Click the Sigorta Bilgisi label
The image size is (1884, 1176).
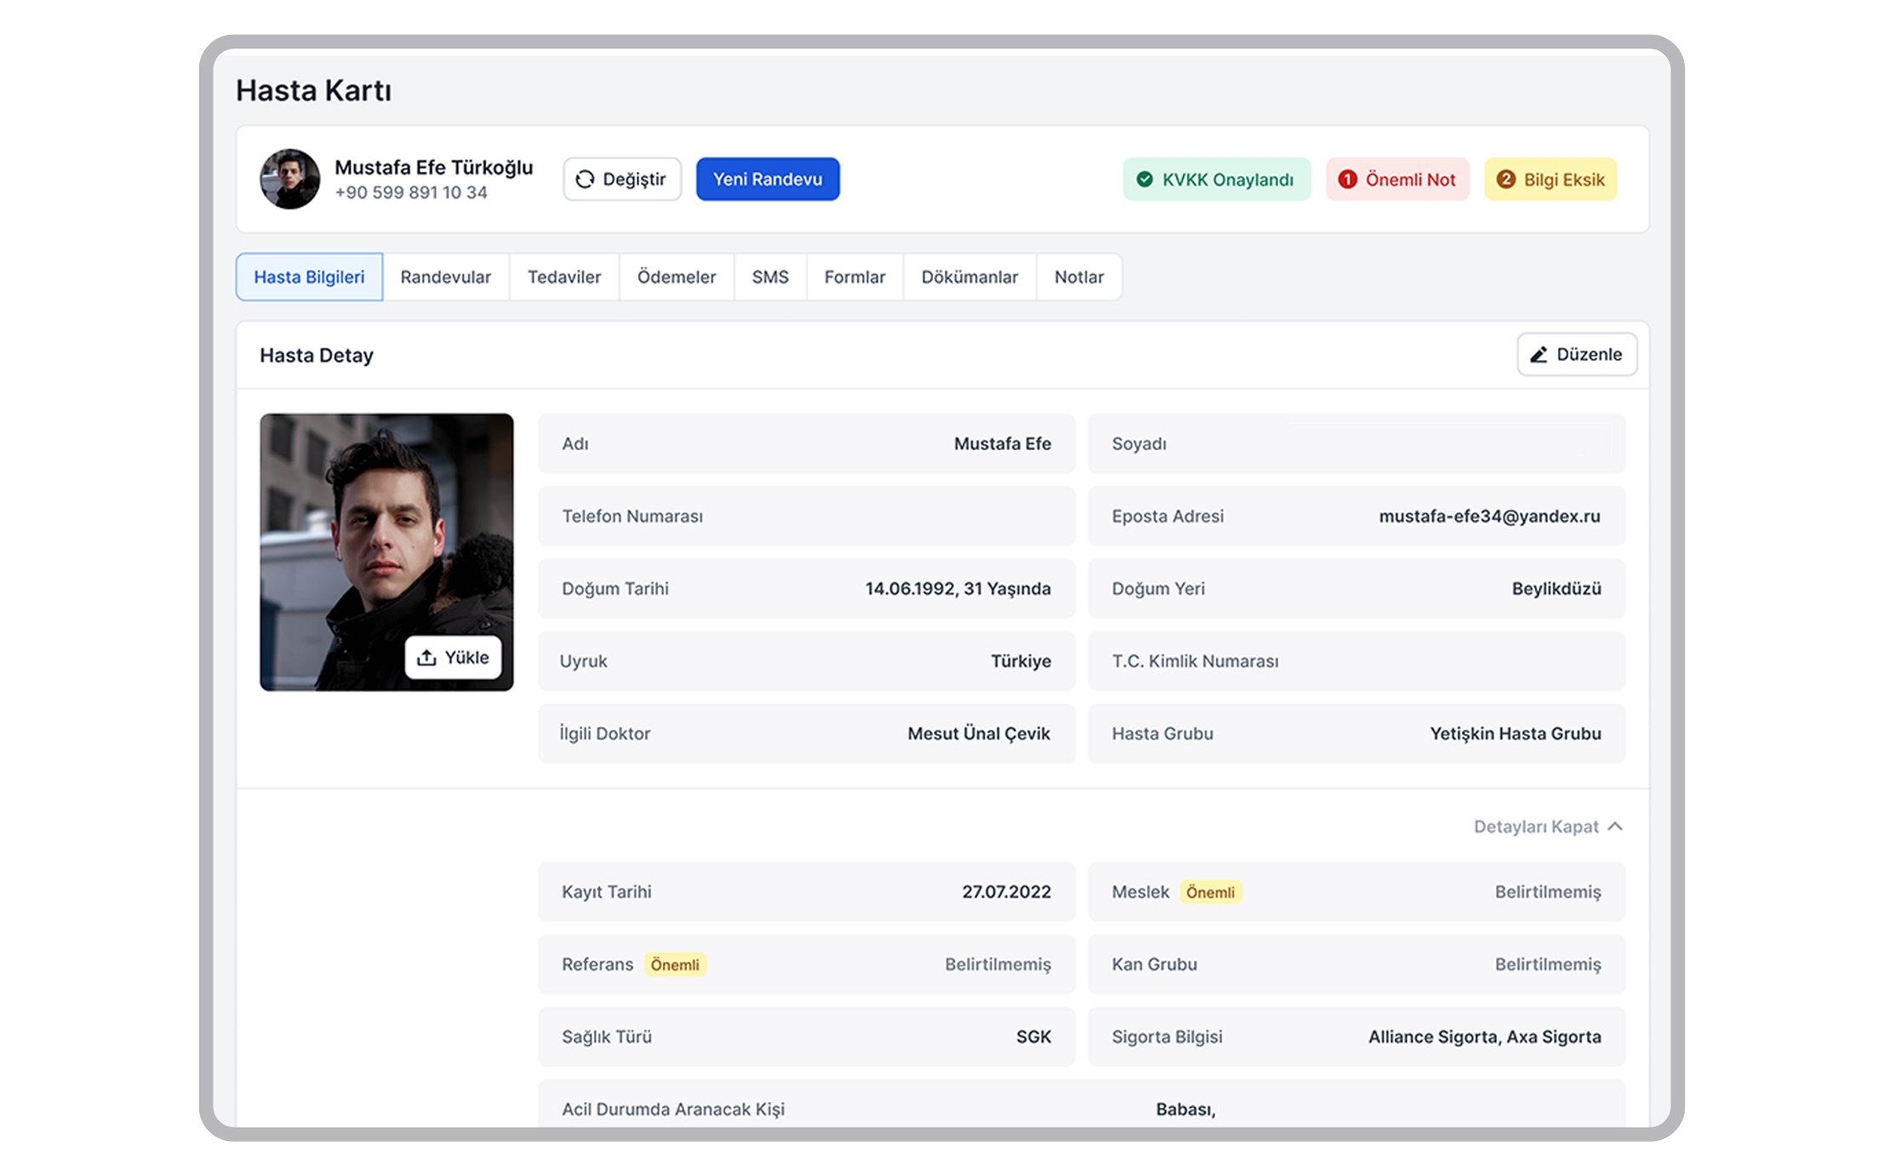1167,1036
